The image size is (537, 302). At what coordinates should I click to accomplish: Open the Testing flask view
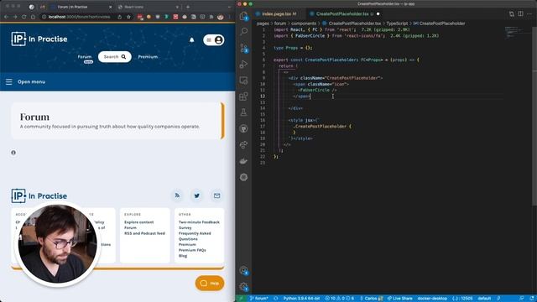[x=243, y=112]
